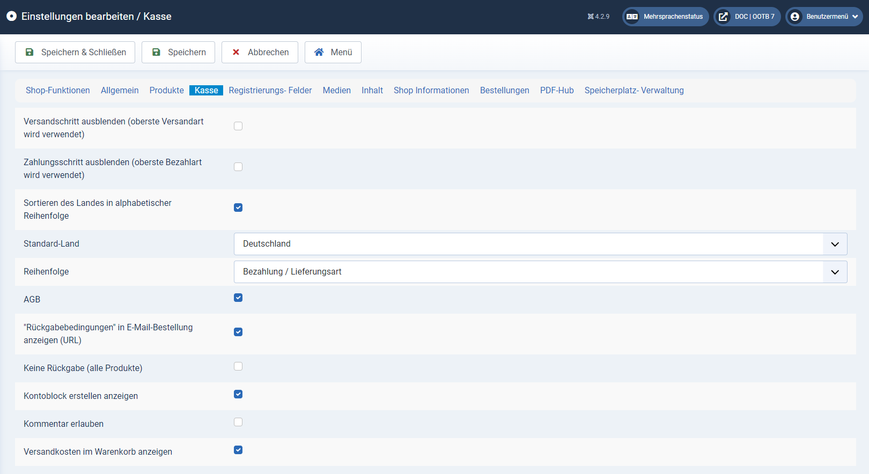Viewport: 869px width, 474px height.
Task: Click the page title Einstellungen bearbeiten / Kasse
Action: pos(97,16)
